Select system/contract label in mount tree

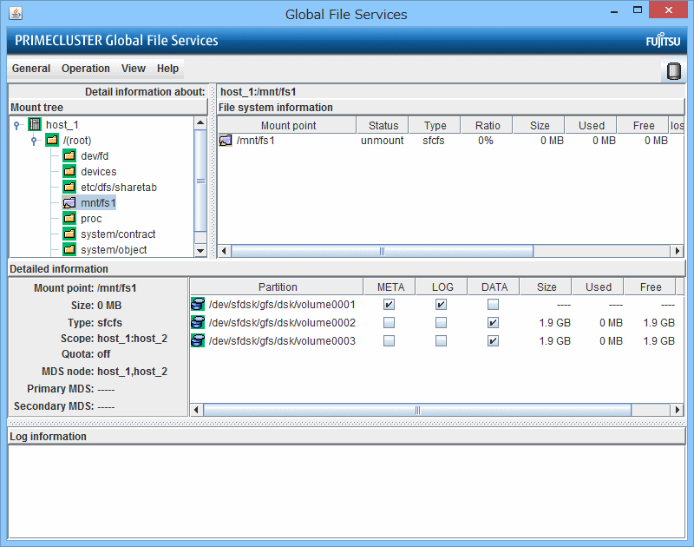pyautogui.click(x=118, y=234)
